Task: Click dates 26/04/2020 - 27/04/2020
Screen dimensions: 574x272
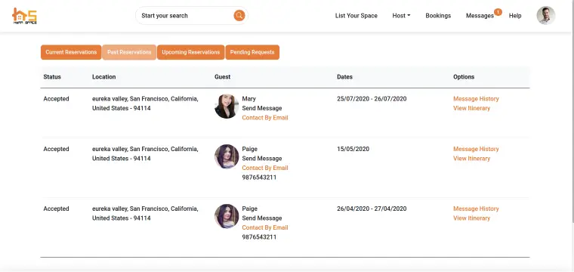Action: 372,209
